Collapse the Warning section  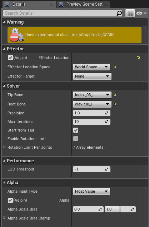(x=4, y=22)
